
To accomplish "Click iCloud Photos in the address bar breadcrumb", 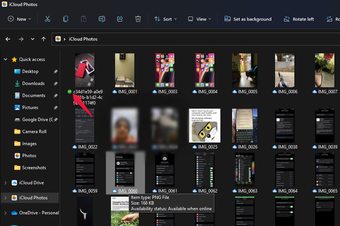I will tap(83, 39).
